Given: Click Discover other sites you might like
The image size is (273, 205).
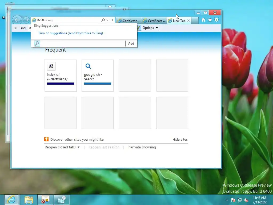Looking at the screenshot, I should click(x=77, y=139).
